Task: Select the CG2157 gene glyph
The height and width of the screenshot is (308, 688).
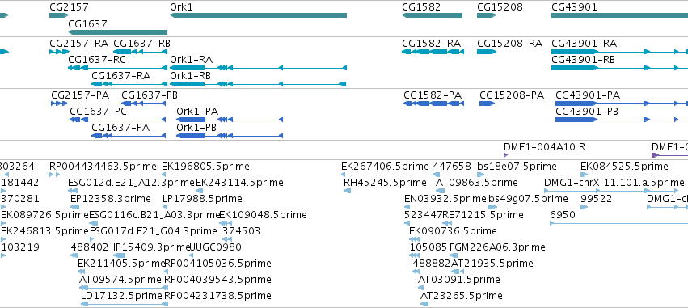Action: click(59, 15)
